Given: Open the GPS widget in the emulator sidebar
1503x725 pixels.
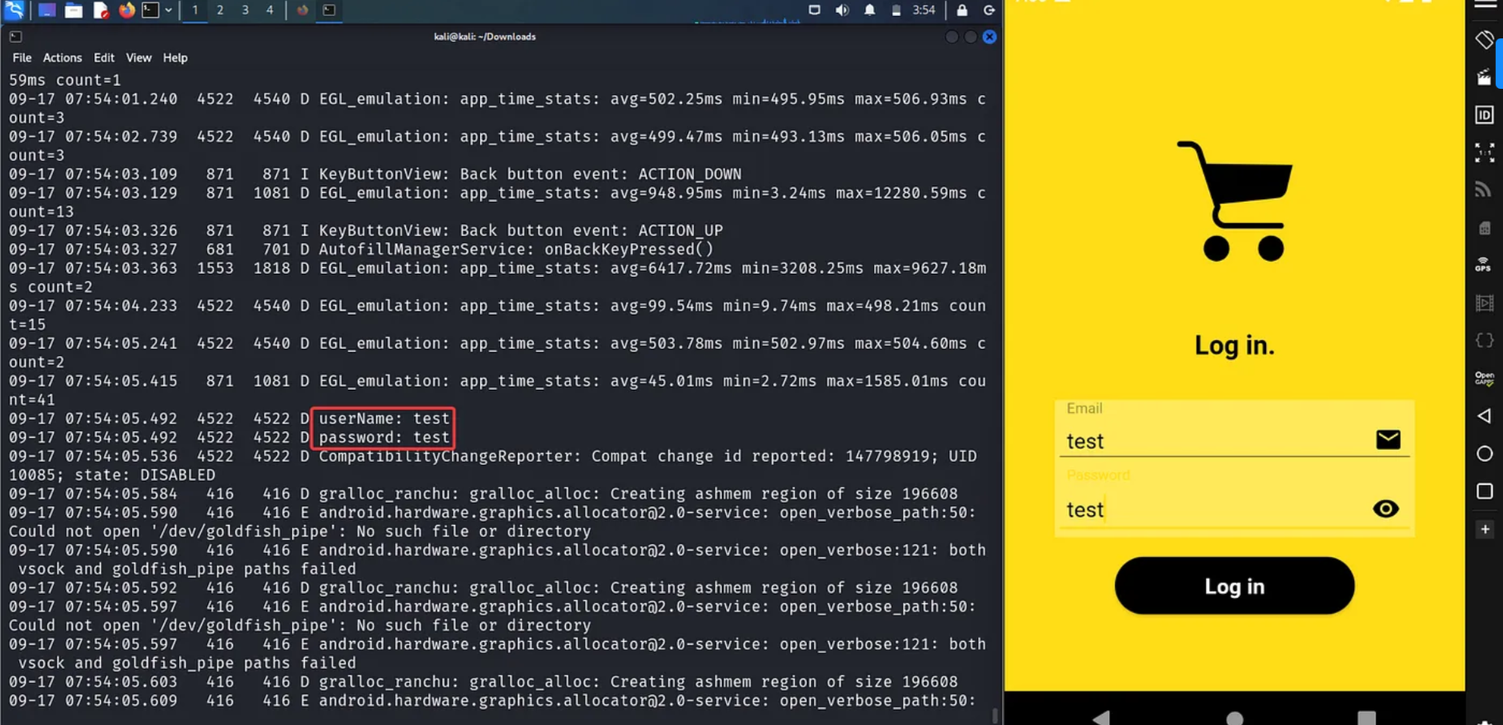Looking at the screenshot, I should click(x=1485, y=262).
